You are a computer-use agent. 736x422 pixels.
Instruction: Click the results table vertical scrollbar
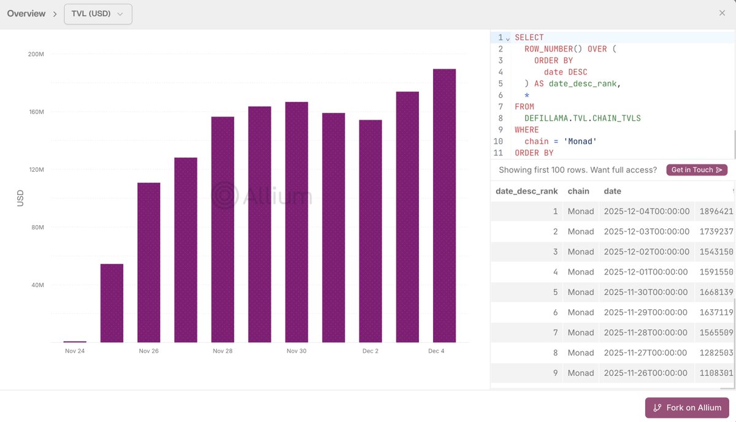click(734, 342)
